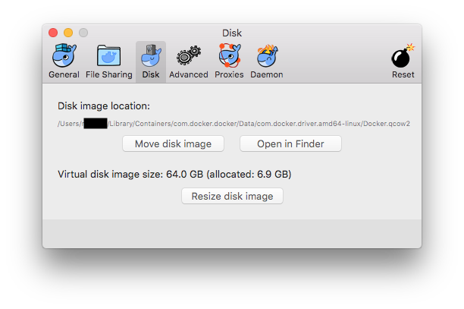Close the Disk preferences window
The width and height of the screenshot is (464, 309).
[x=53, y=33]
